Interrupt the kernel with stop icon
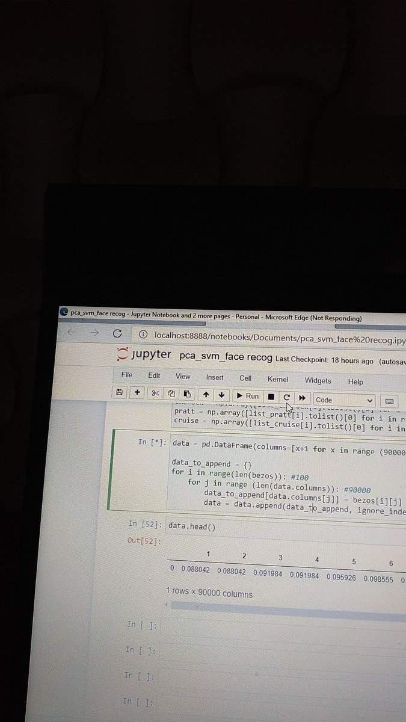This screenshot has height=722, width=406. pyautogui.click(x=271, y=397)
